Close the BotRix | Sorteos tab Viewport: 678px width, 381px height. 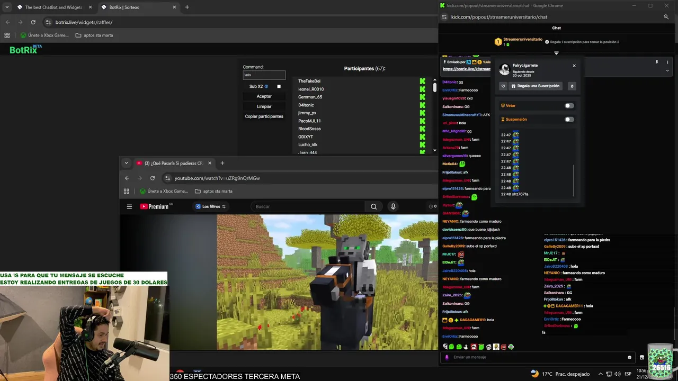(174, 7)
